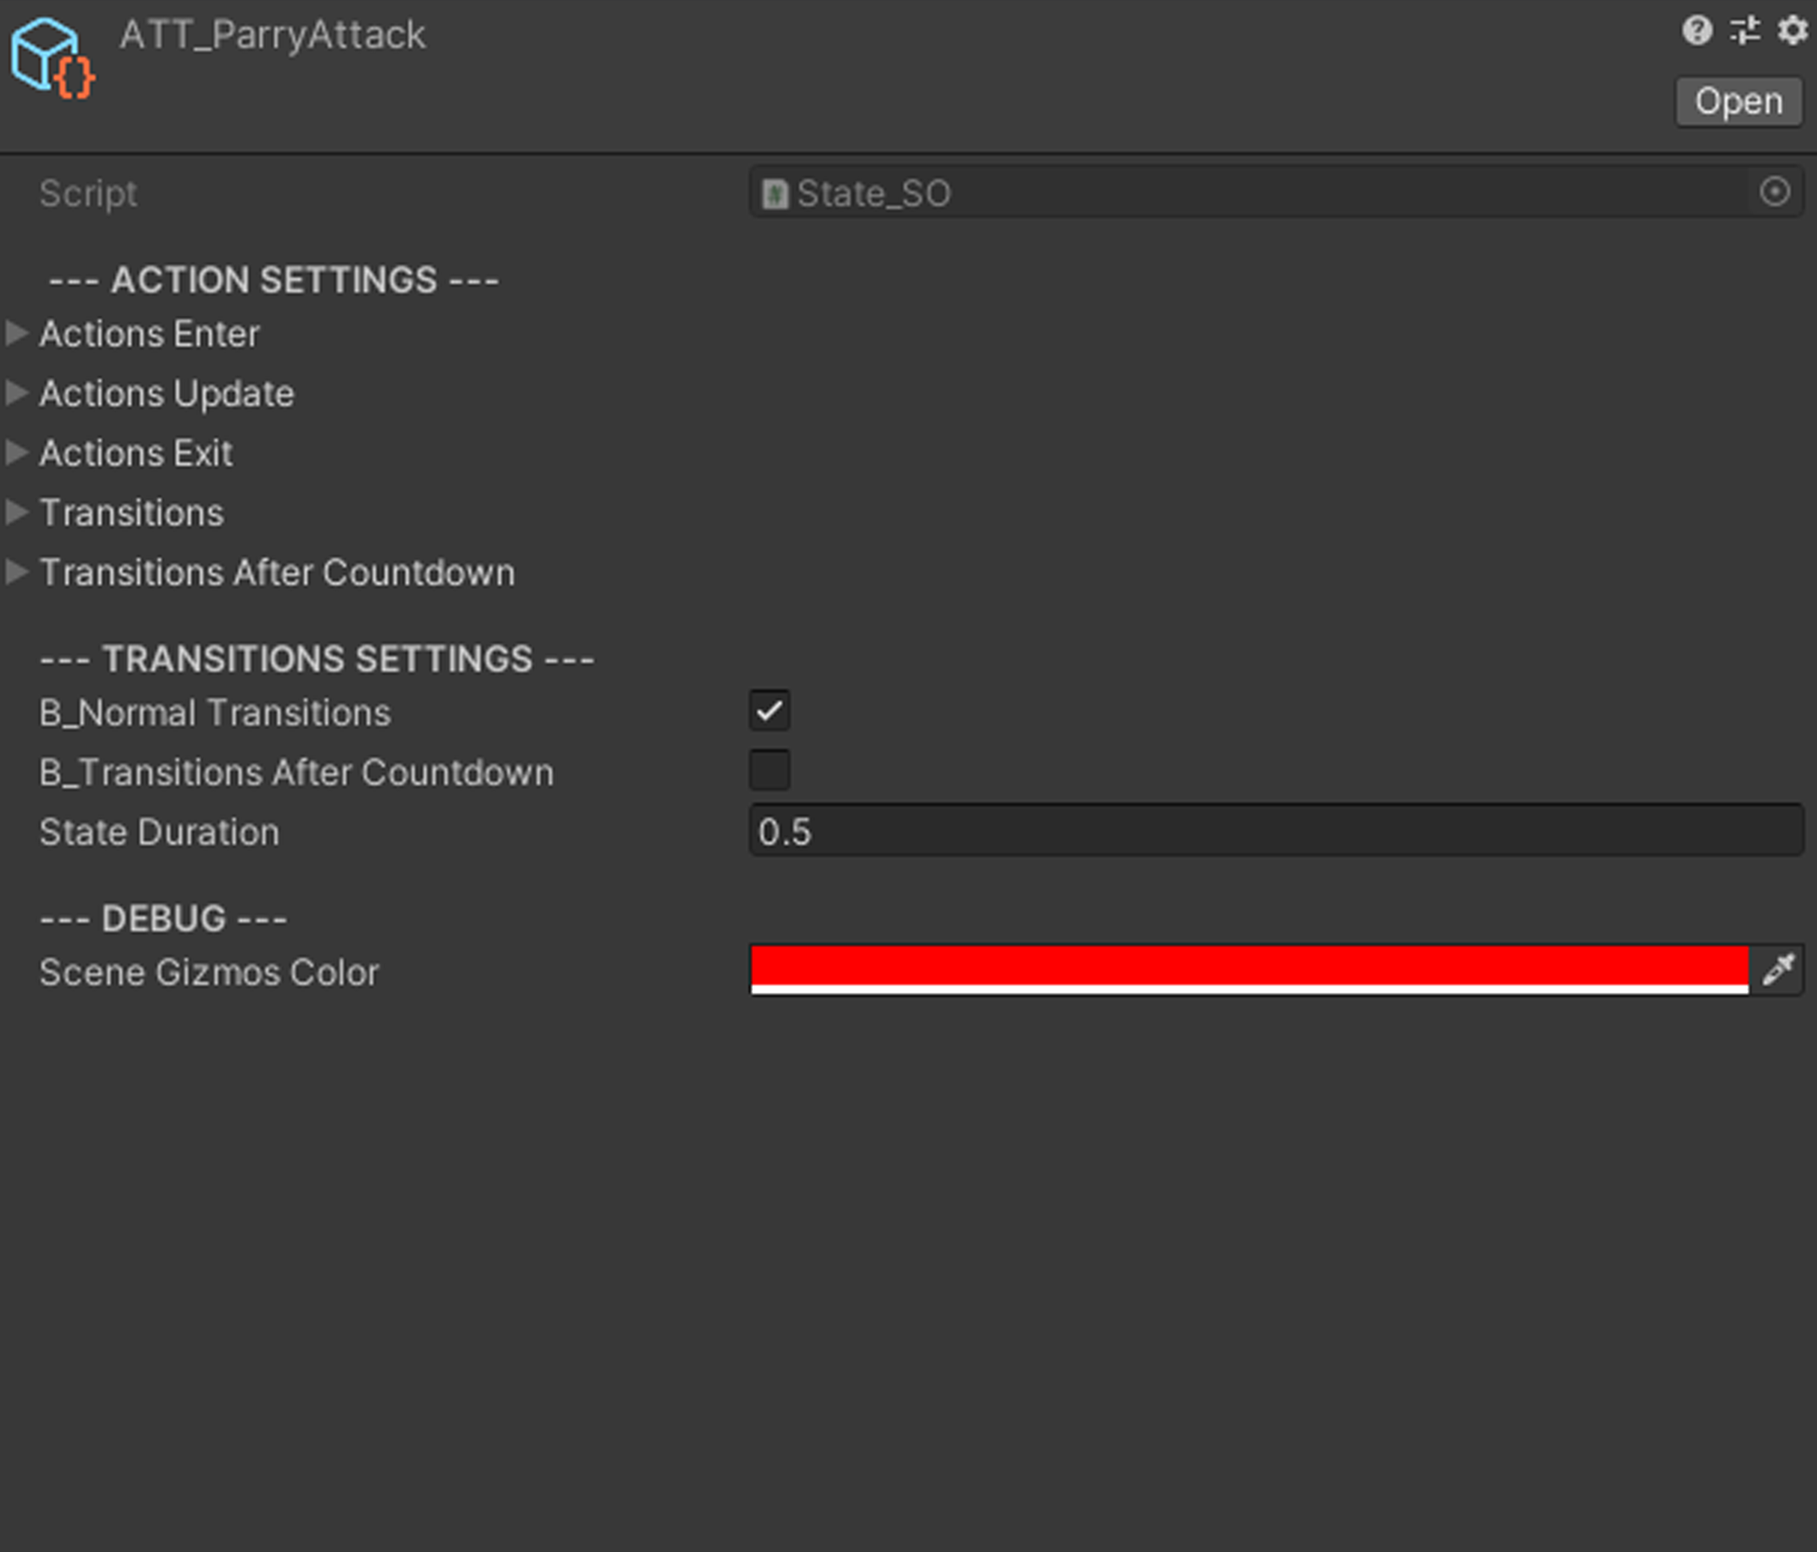This screenshot has height=1552, width=1817.
Task: Click the ScriptableObject cube icon
Action: pos(52,59)
